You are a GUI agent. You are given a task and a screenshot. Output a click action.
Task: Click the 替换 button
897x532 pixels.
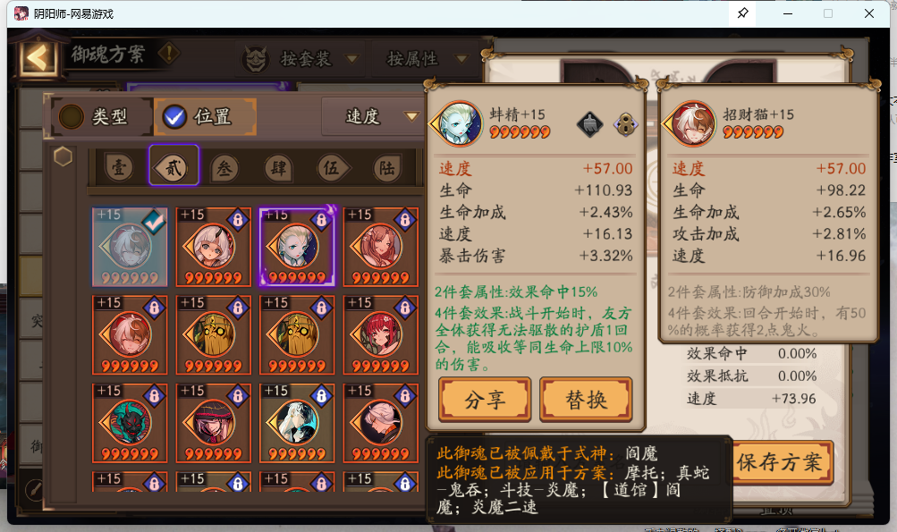(x=586, y=400)
